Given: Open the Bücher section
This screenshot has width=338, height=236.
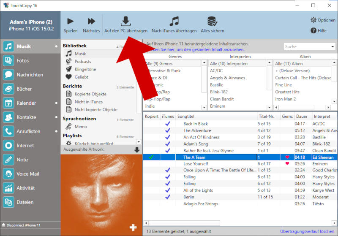Looking at the screenshot, I should (x=30, y=89).
